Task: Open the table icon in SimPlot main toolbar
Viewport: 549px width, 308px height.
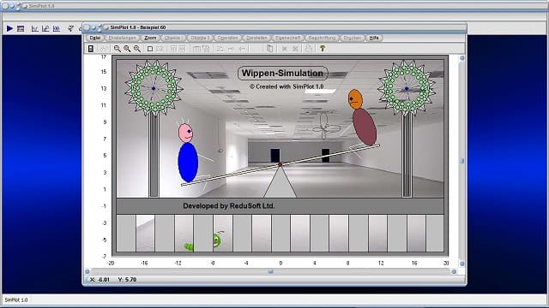Action: [x=21, y=28]
